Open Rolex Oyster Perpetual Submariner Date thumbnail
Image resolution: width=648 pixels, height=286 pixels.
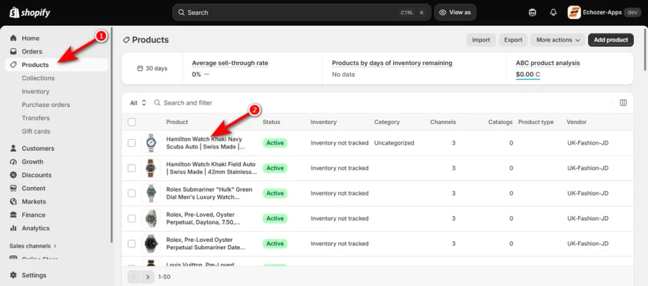coord(151,244)
